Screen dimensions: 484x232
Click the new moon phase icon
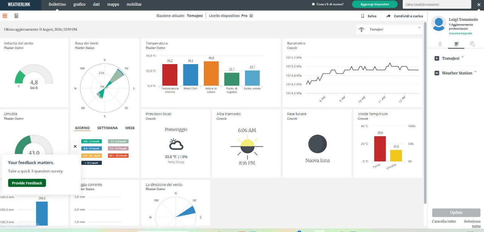[x=317, y=144]
